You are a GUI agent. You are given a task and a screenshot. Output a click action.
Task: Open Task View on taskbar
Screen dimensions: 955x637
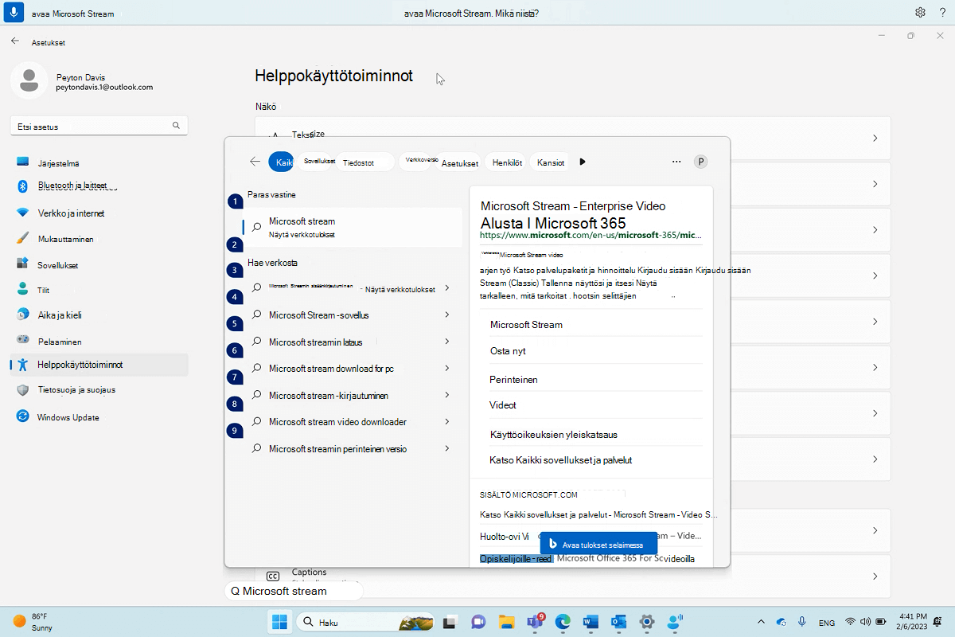(450, 622)
